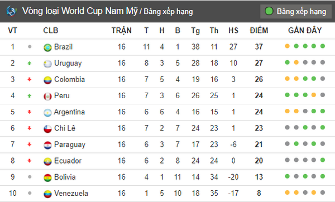
Task: Click the Colombia flag icon
Action: 47,80
